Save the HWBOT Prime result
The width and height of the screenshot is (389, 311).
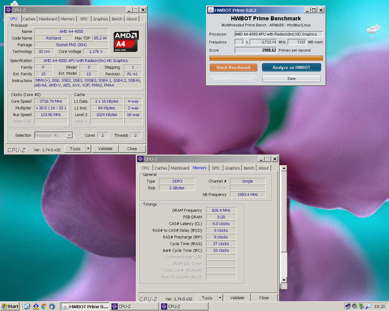coord(291,78)
